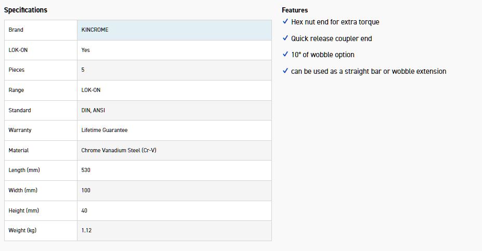Select the LOK-ON range value

pyautogui.click(x=91, y=90)
